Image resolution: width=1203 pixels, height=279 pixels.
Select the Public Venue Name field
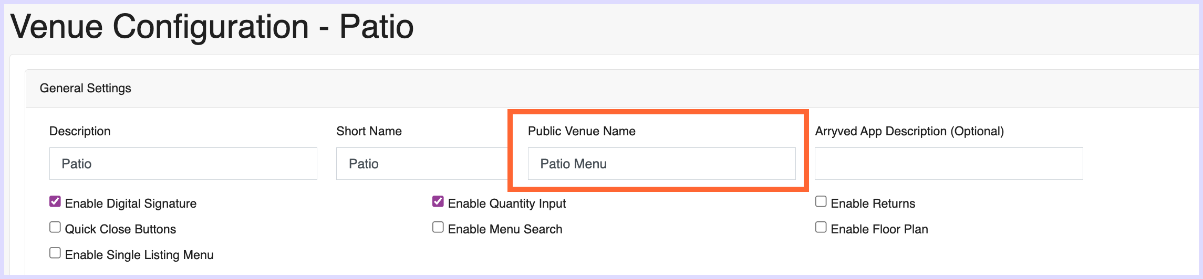662,164
